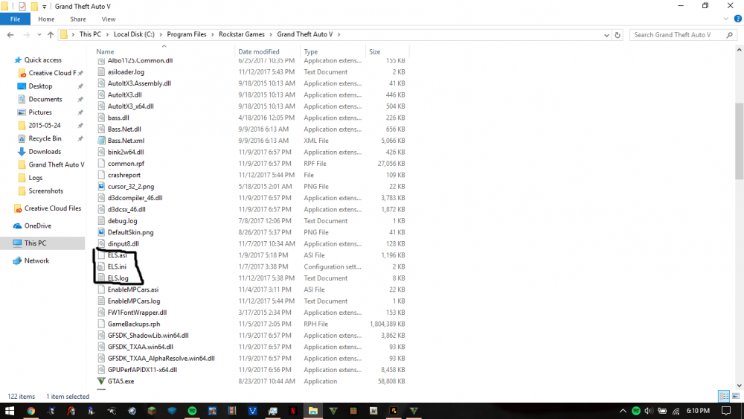Select the cursor_32_2.png image file icon
The image size is (744, 419).
[x=101, y=187]
